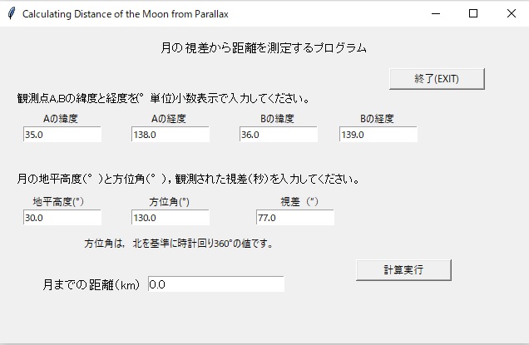Minimize the parallax calculator window
This screenshot has width=529, height=345.
(435, 13)
